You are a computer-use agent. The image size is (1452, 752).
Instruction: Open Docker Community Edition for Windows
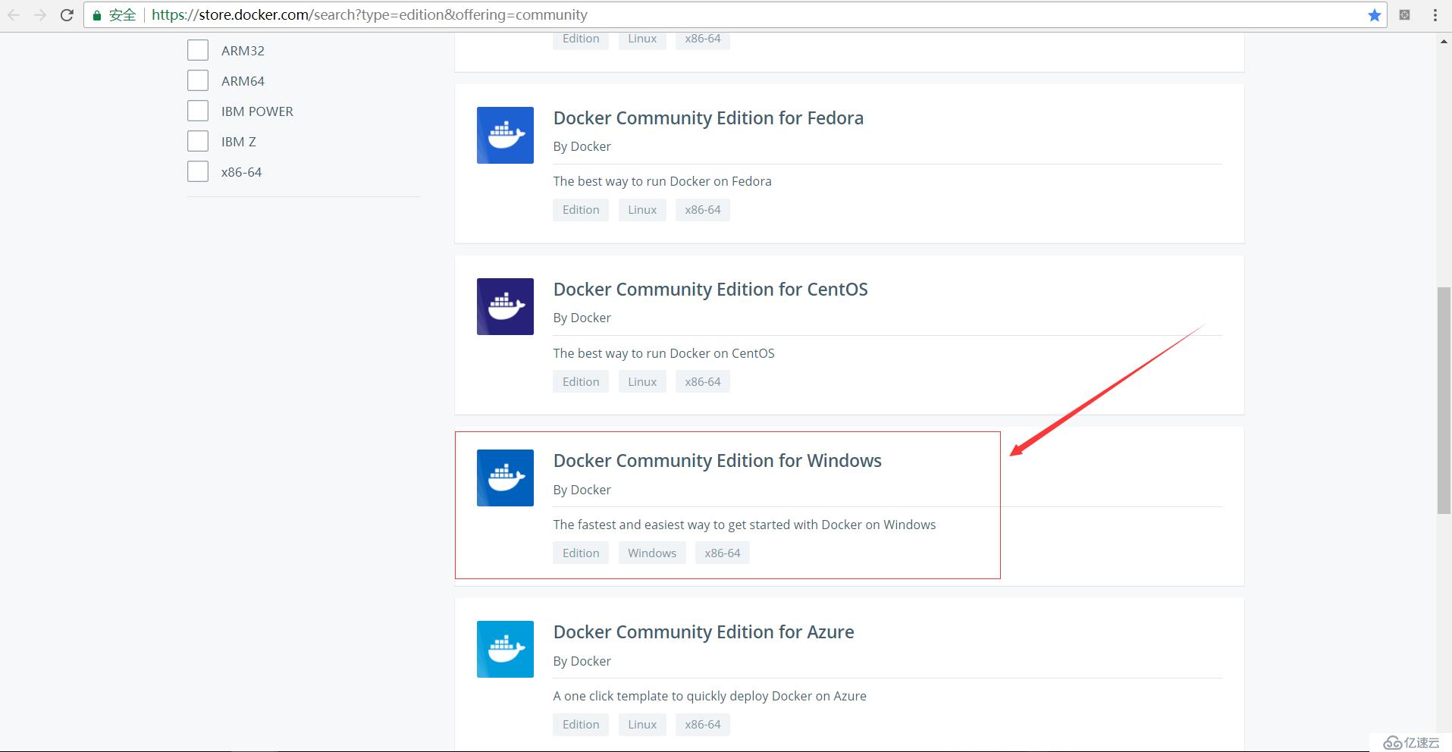point(717,461)
